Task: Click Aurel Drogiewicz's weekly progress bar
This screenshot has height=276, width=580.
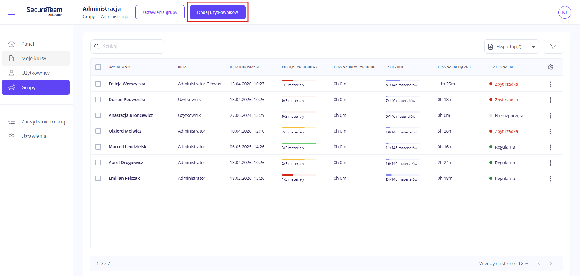Action: coord(299,159)
